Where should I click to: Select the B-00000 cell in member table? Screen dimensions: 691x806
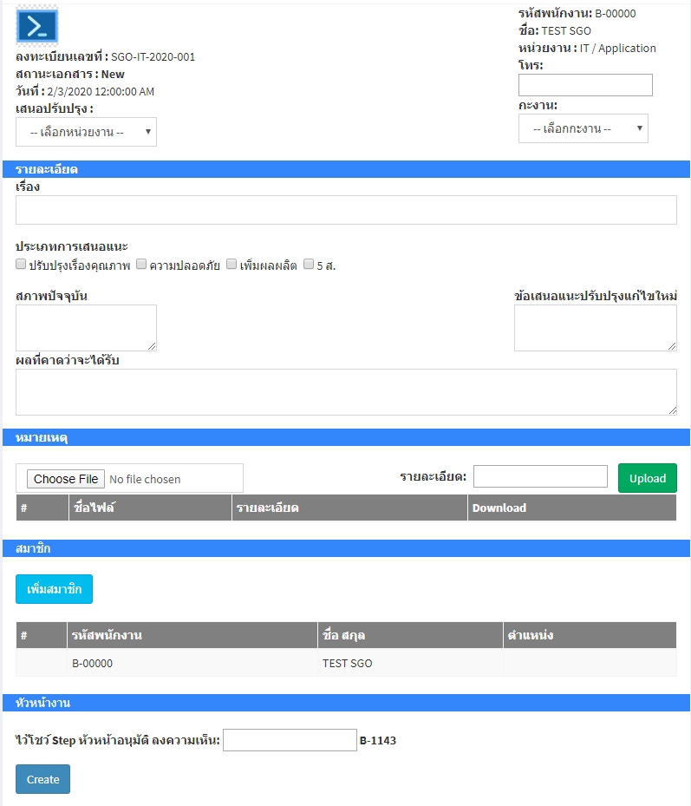[192, 663]
